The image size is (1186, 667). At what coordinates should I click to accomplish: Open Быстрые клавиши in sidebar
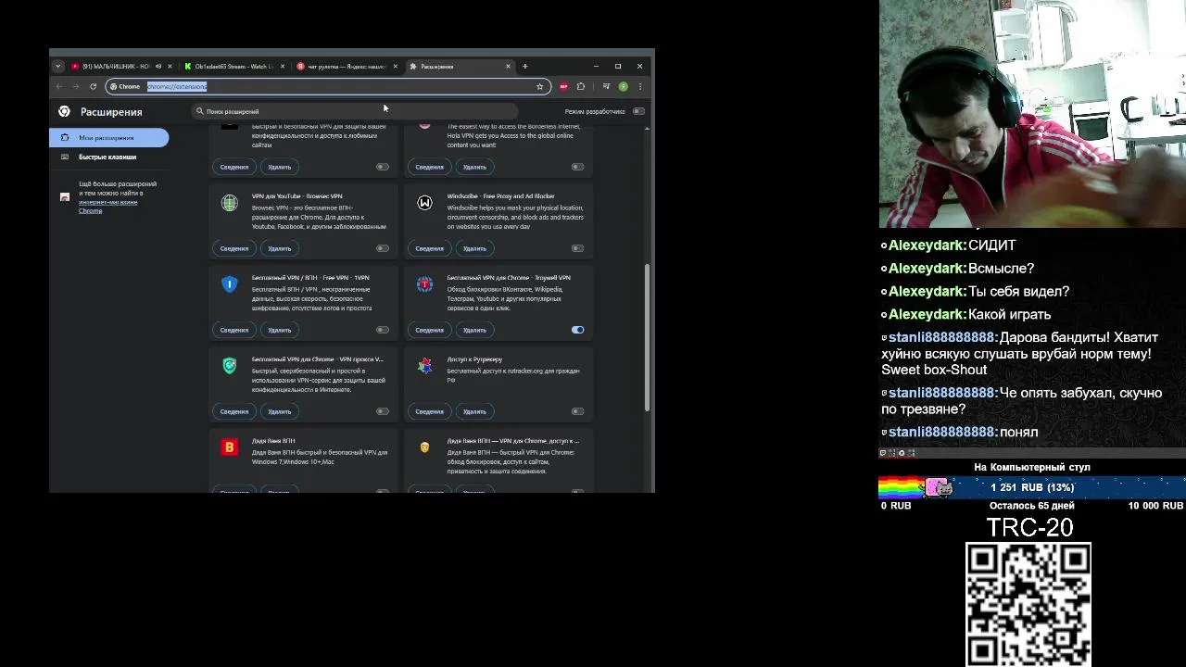(109, 157)
